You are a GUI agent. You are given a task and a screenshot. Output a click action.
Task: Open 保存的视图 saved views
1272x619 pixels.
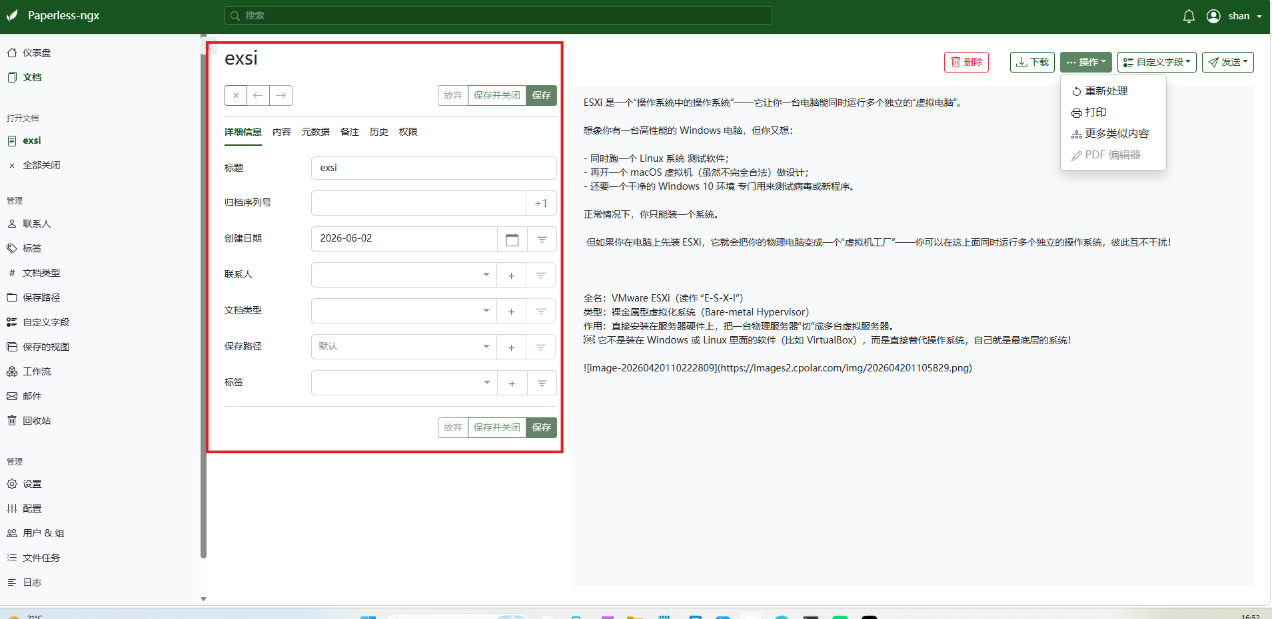pos(39,347)
